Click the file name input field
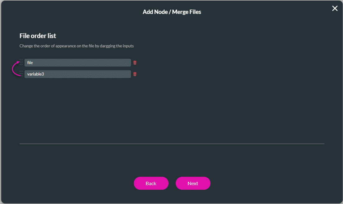This screenshot has height=204, width=343. [x=78, y=63]
